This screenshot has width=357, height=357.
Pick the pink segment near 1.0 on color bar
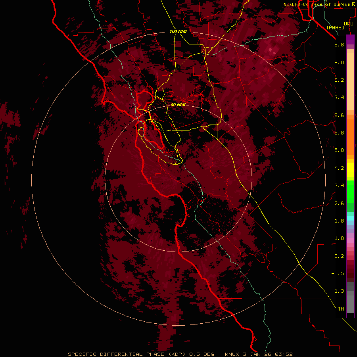coord(350,240)
